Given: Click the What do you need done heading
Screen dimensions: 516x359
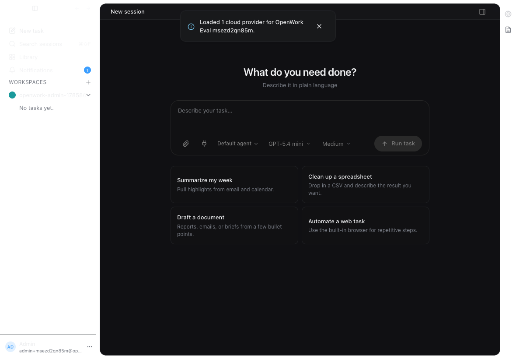Looking at the screenshot, I should 300,72.
